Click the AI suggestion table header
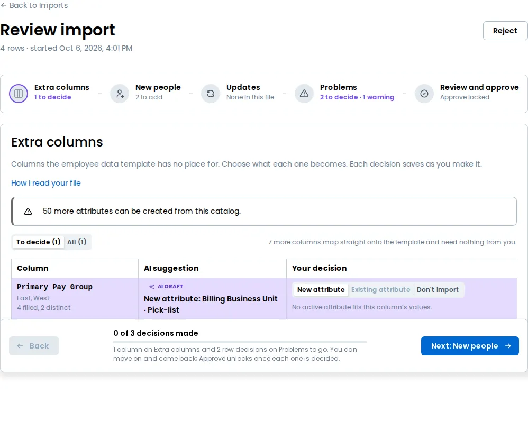This screenshot has width=528, height=430. click(171, 268)
